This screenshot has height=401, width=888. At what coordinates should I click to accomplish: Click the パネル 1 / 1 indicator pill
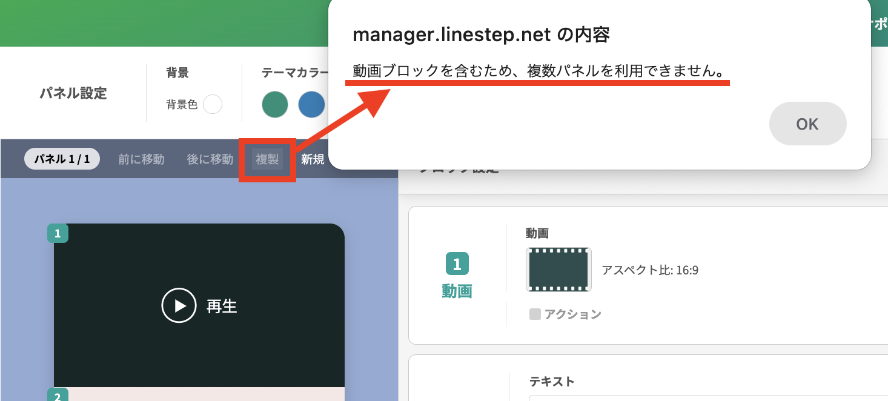coord(62,159)
